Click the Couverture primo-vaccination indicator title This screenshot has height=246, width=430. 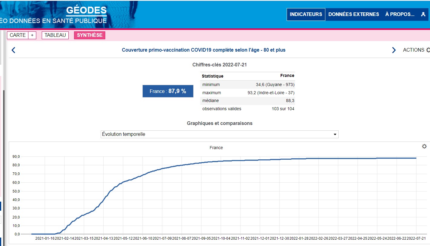tap(204, 50)
